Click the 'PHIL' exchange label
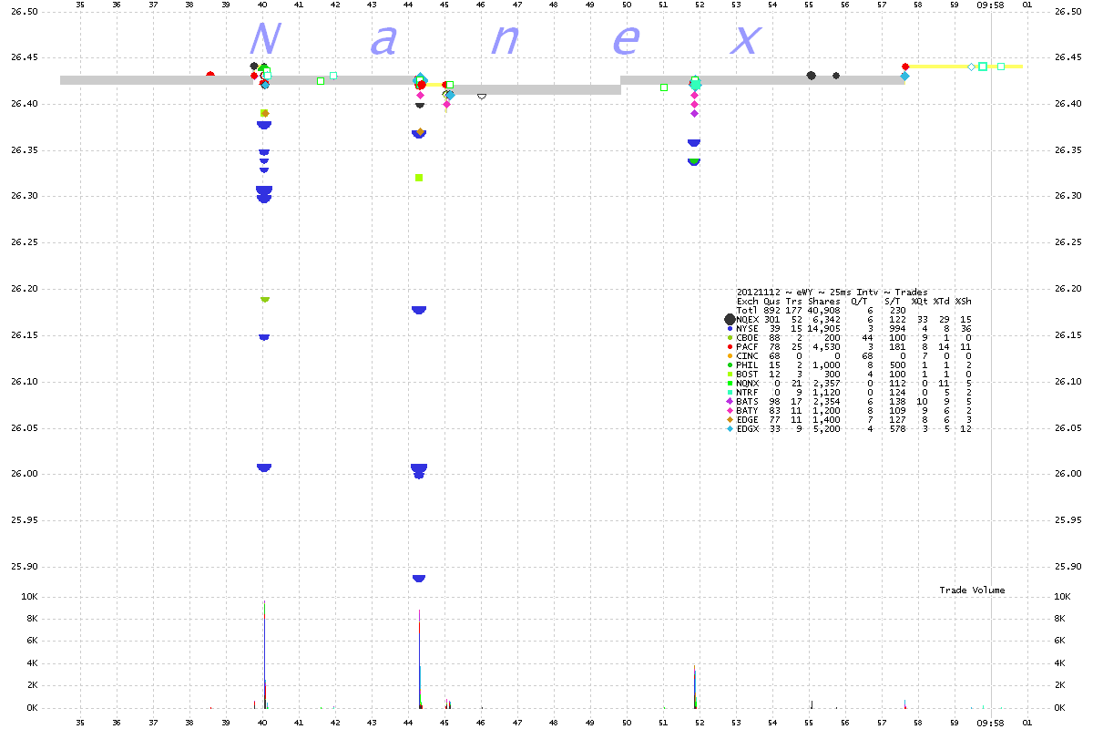This screenshot has height=729, width=1093. pyautogui.click(x=747, y=364)
